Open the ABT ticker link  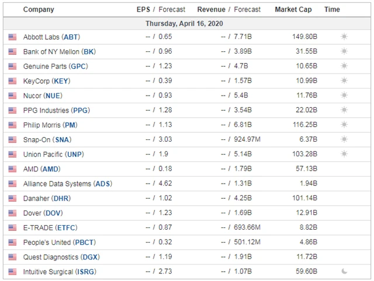coord(71,37)
